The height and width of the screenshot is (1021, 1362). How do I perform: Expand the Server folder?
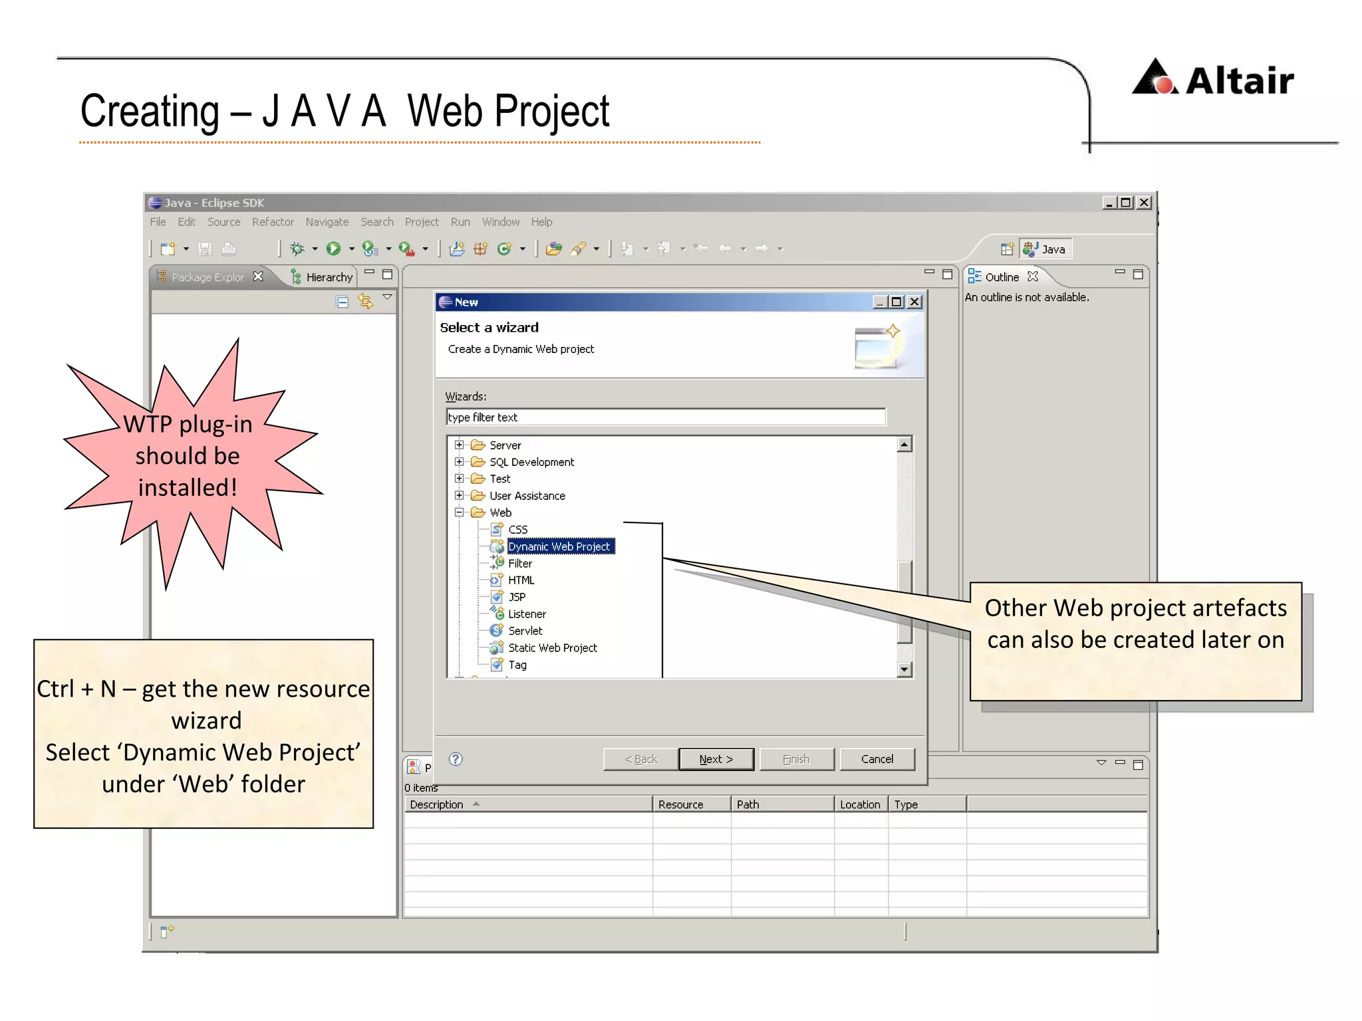pyautogui.click(x=459, y=445)
